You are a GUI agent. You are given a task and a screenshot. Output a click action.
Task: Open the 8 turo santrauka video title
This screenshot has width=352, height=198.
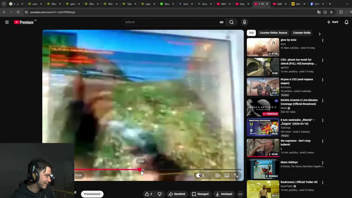click(298, 122)
